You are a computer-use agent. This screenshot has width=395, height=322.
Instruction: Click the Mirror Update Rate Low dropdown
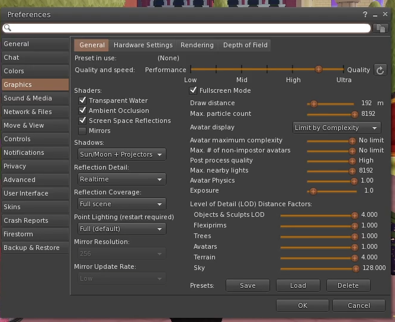pos(122,278)
